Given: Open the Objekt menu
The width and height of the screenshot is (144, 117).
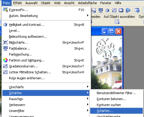Looking at the screenshot, I should coord(45,3).
